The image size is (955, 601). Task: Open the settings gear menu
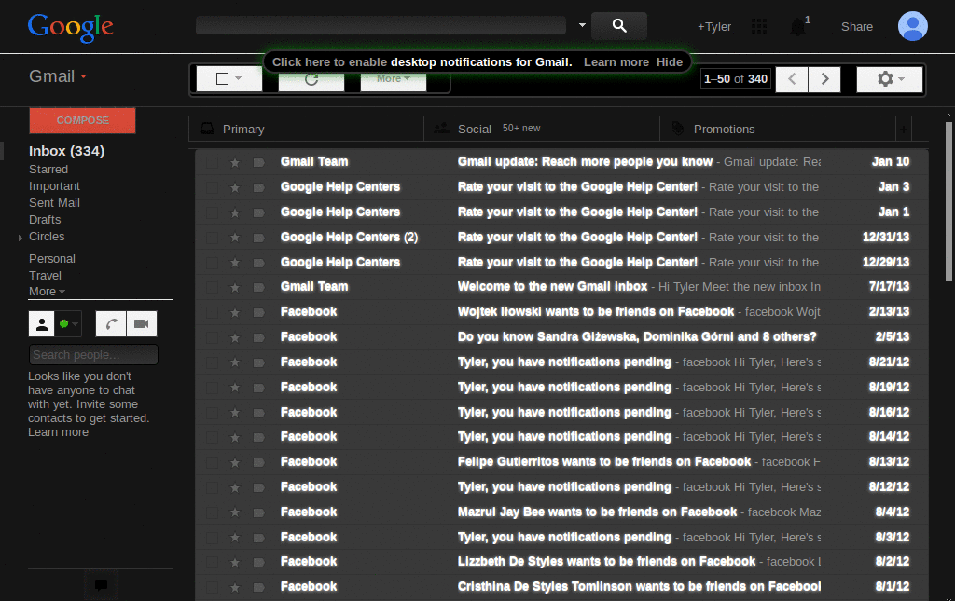(x=889, y=79)
